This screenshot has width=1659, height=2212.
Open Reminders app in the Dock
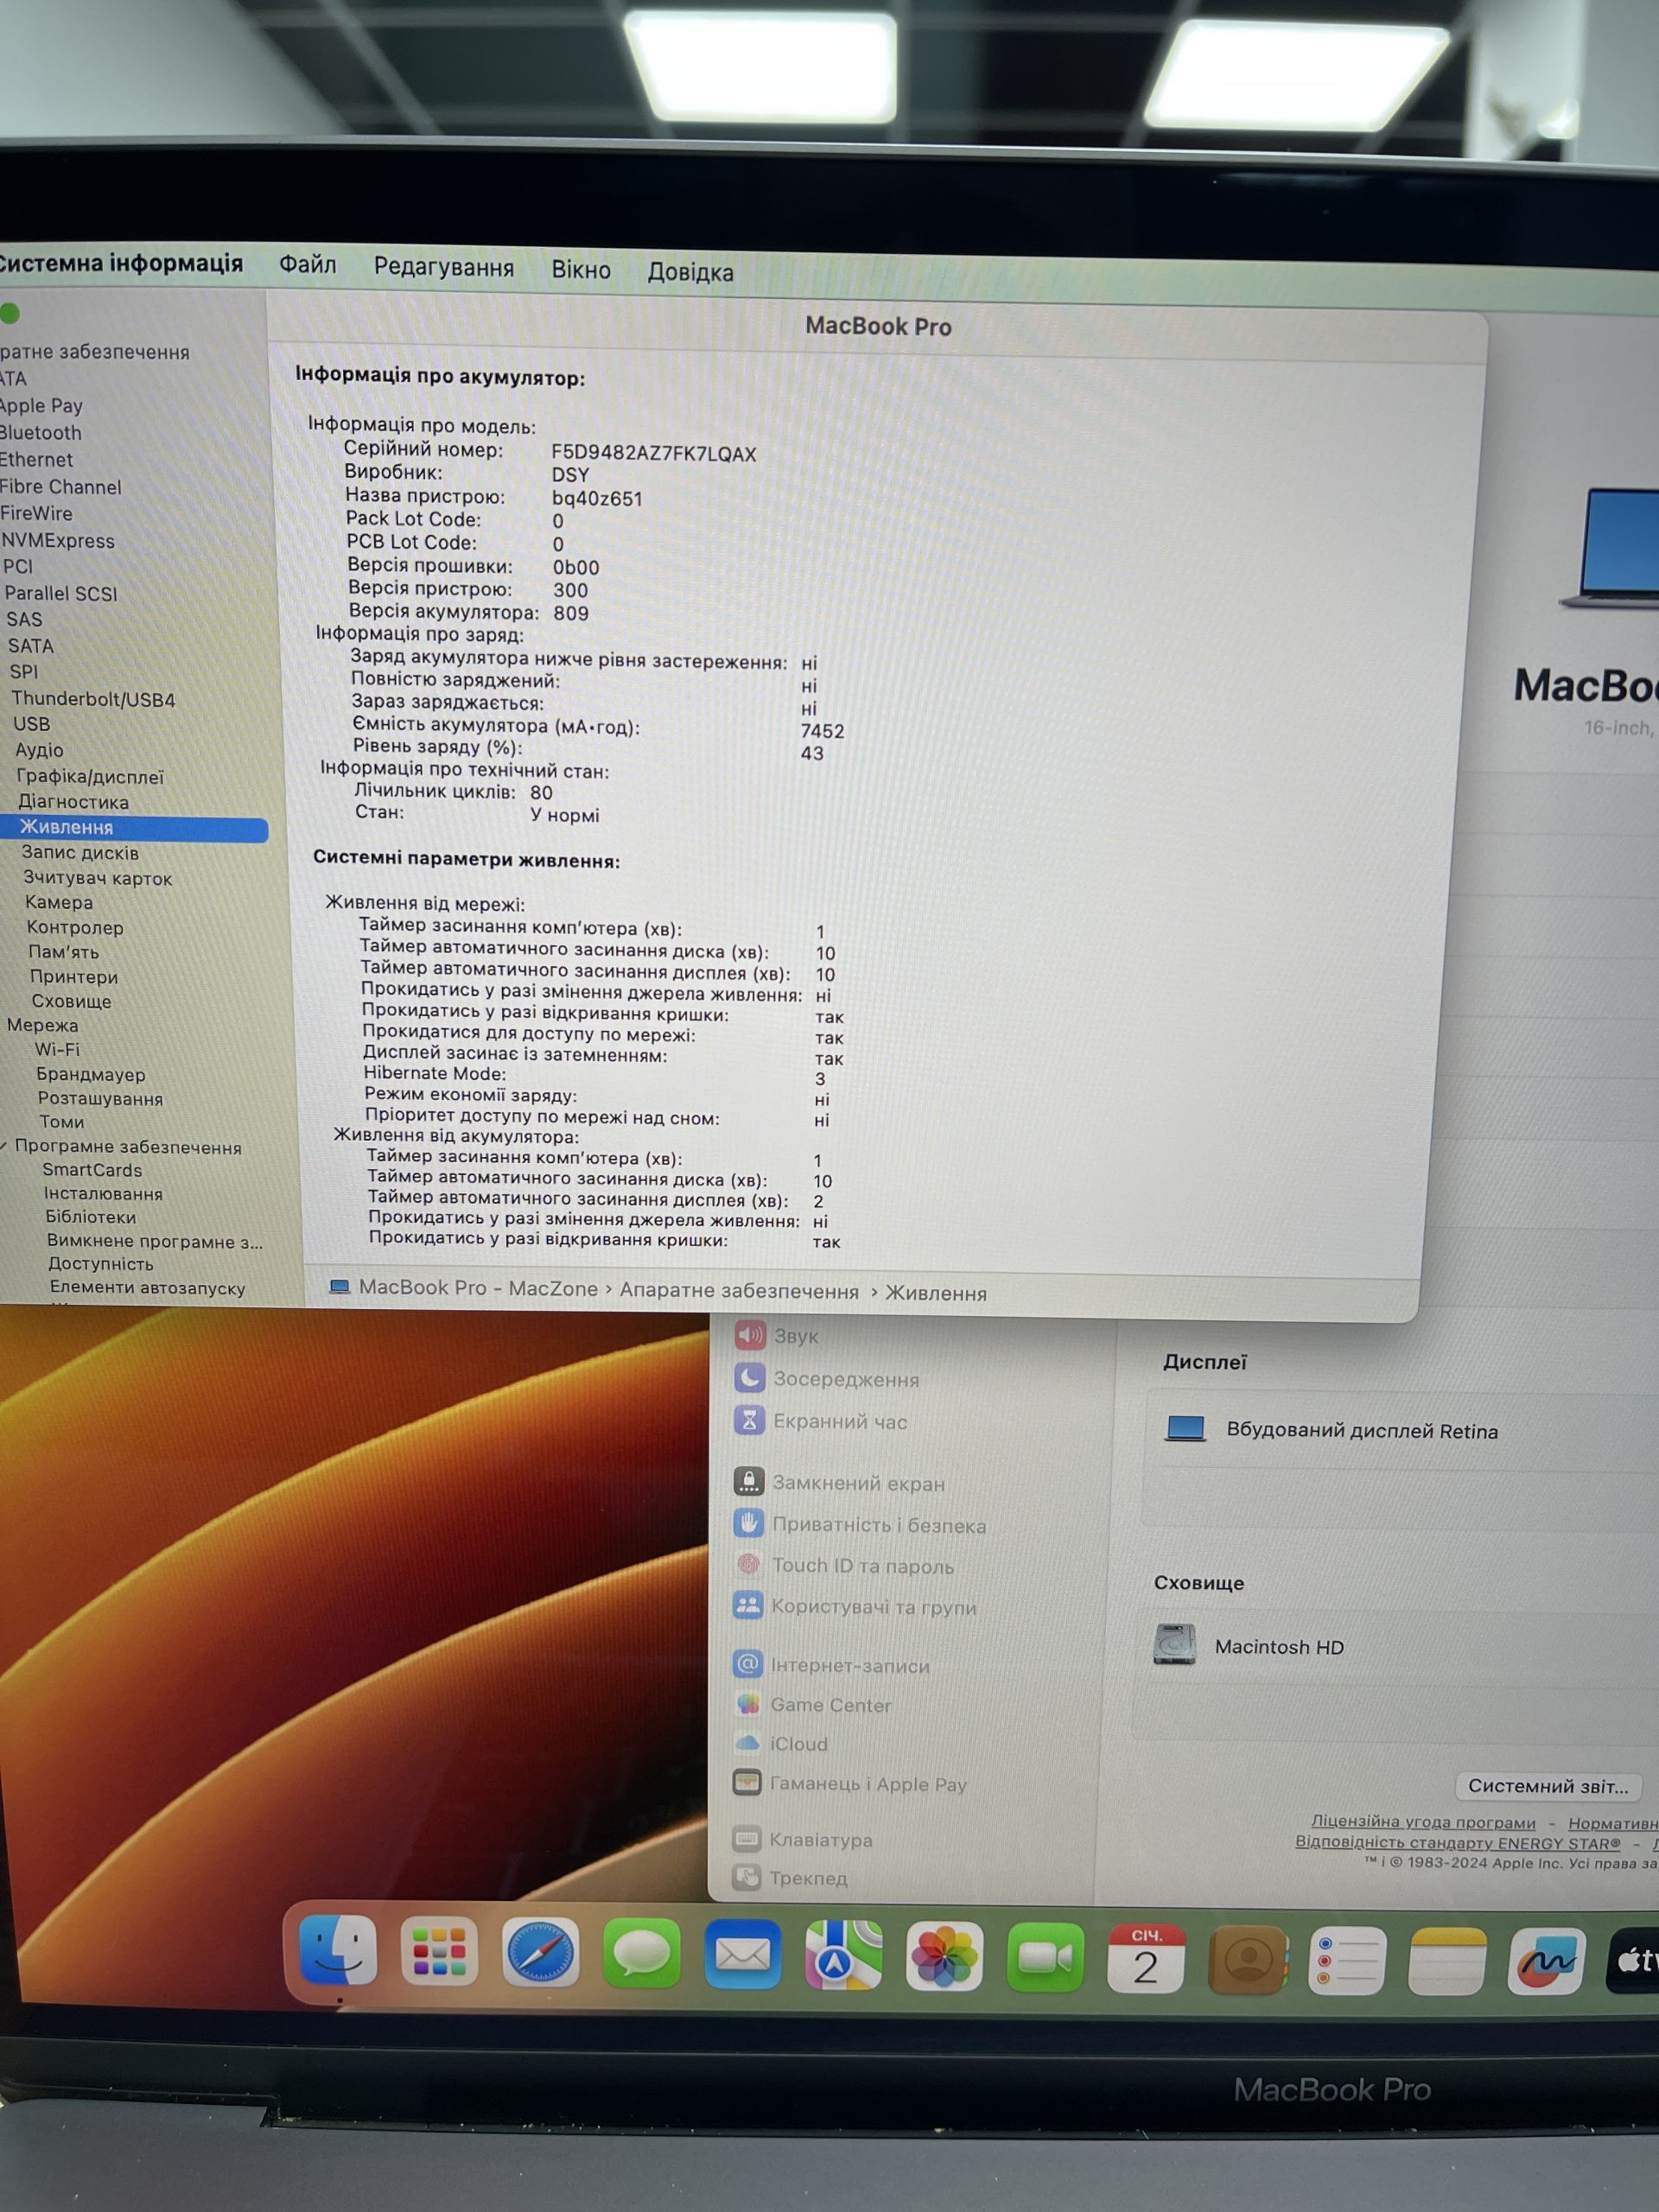click(1347, 1961)
